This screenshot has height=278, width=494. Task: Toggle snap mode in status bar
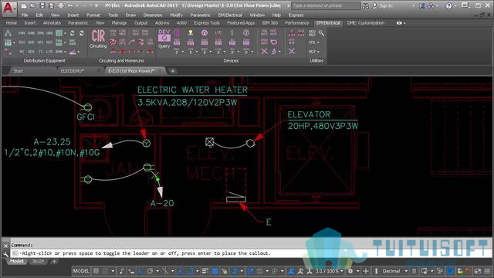(x=105, y=271)
